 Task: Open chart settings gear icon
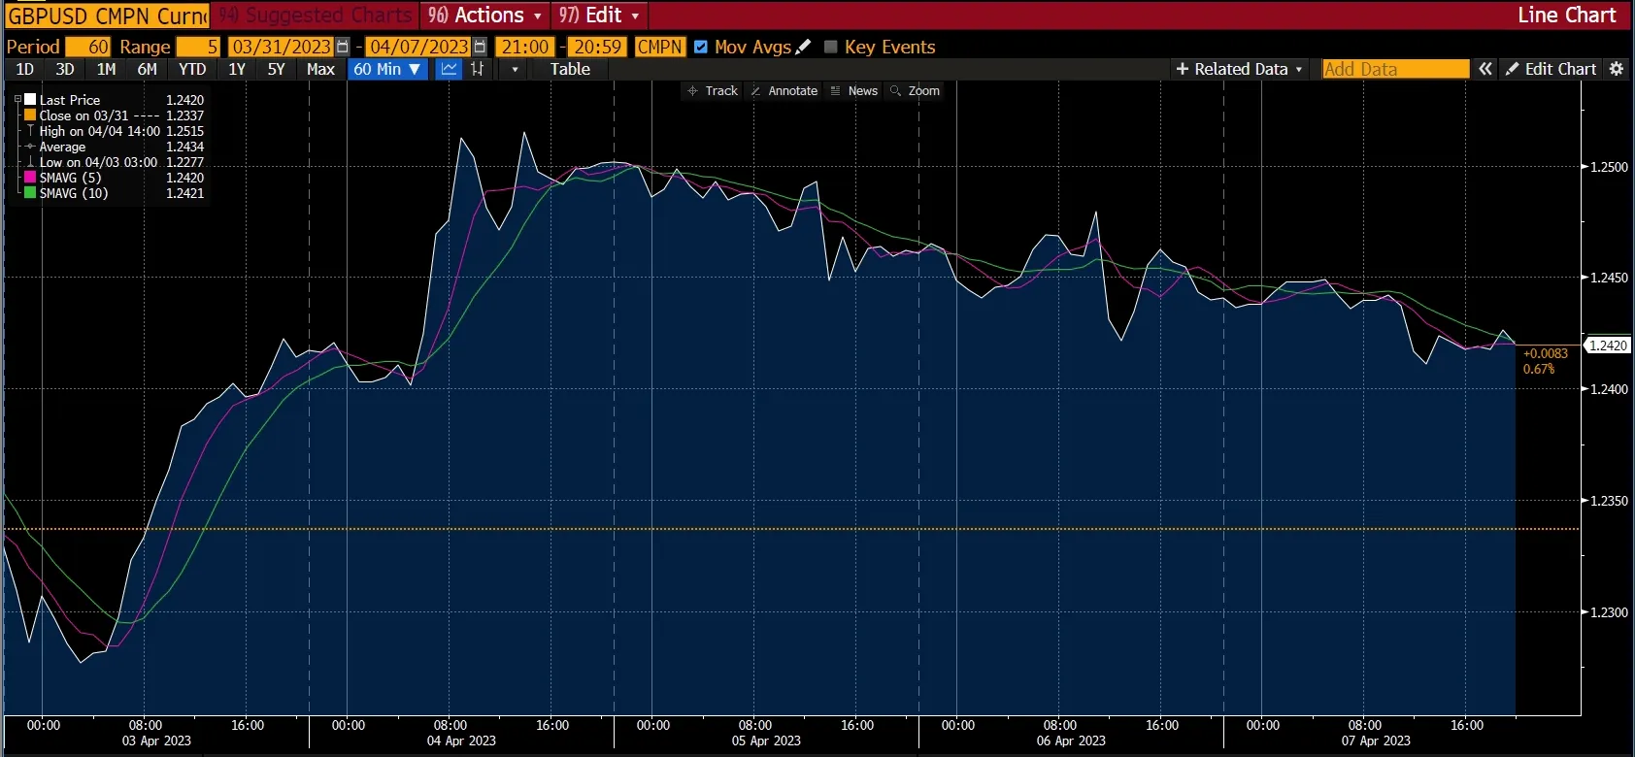(x=1617, y=69)
